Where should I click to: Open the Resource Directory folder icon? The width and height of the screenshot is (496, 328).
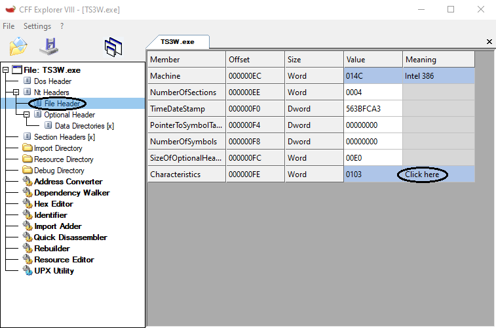(x=28, y=159)
